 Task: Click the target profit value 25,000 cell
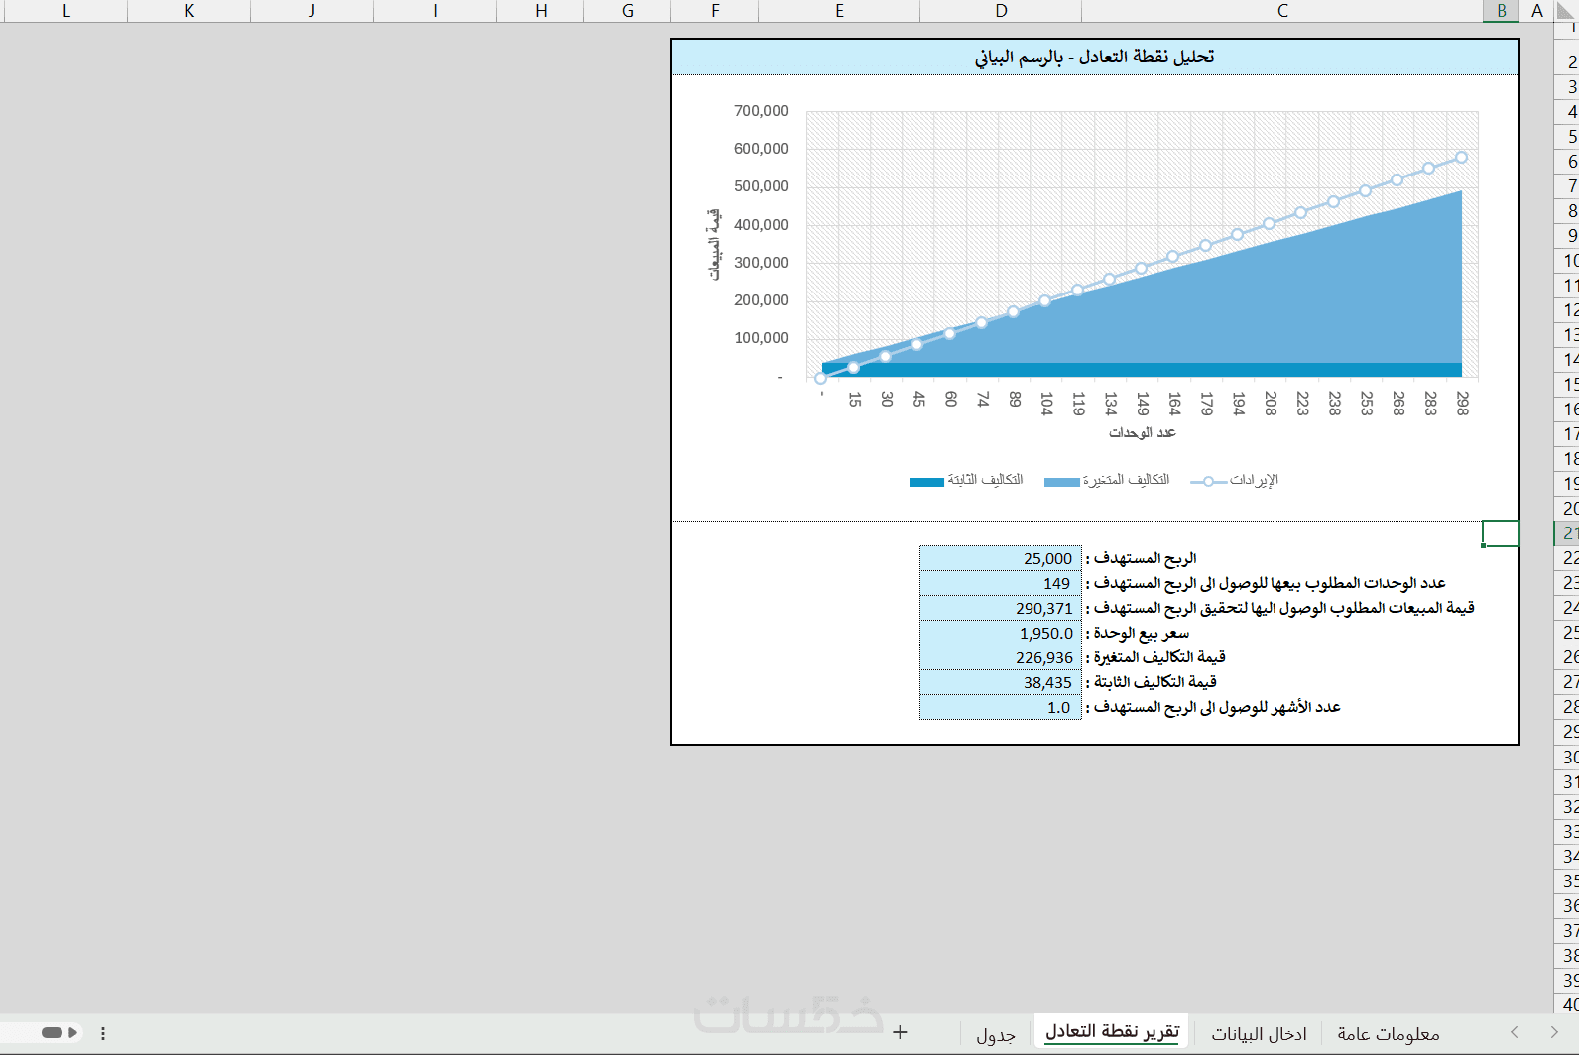coord(1001,558)
